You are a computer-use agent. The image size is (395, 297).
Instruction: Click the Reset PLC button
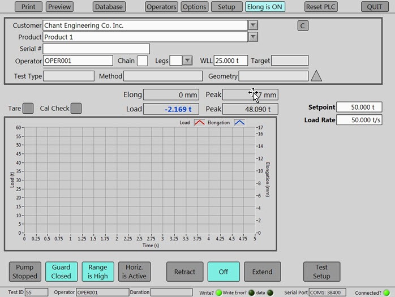tap(321, 7)
